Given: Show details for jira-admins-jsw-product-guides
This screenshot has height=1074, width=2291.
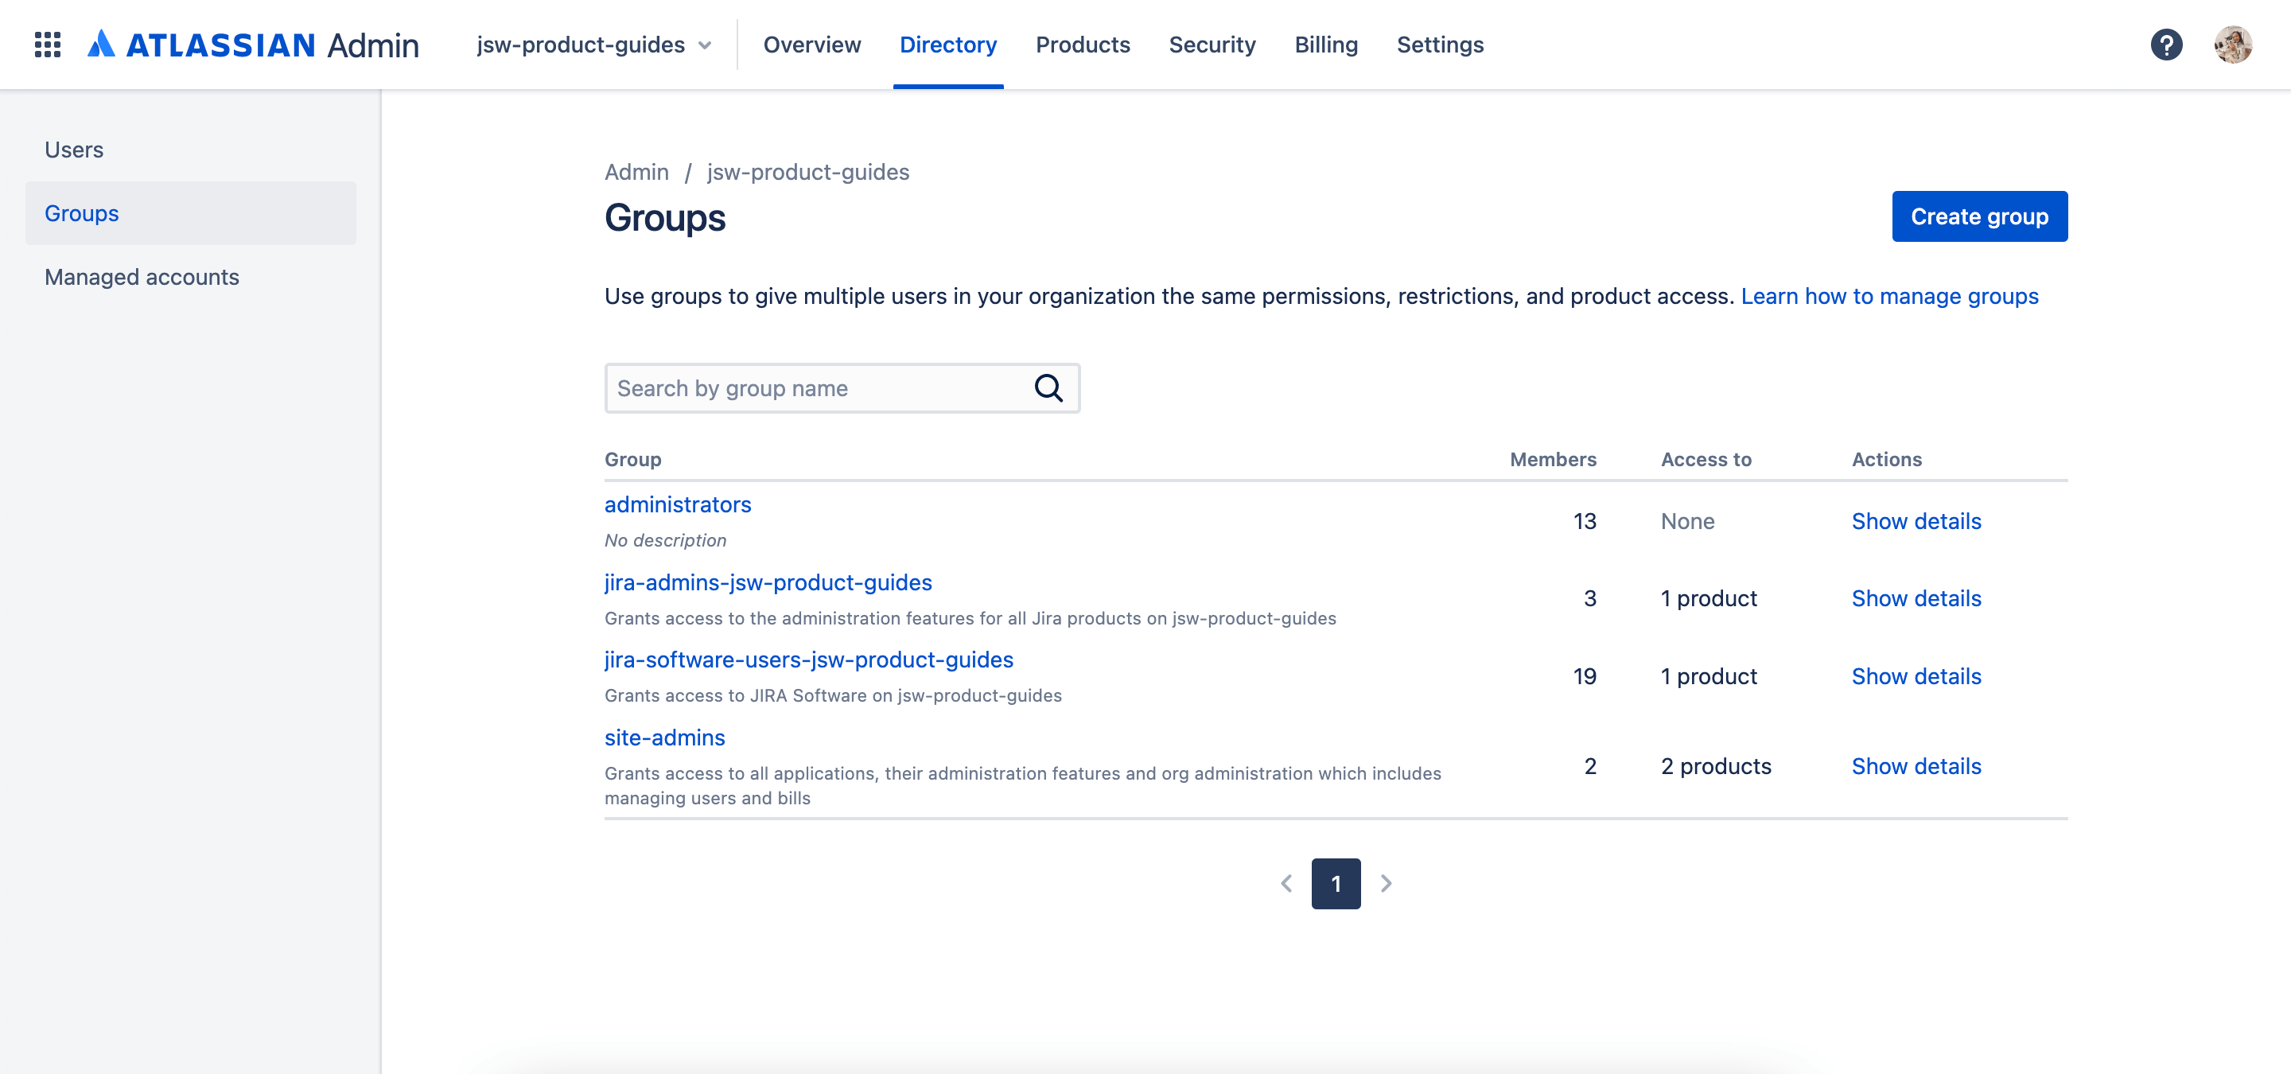Looking at the screenshot, I should click(x=1917, y=597).
